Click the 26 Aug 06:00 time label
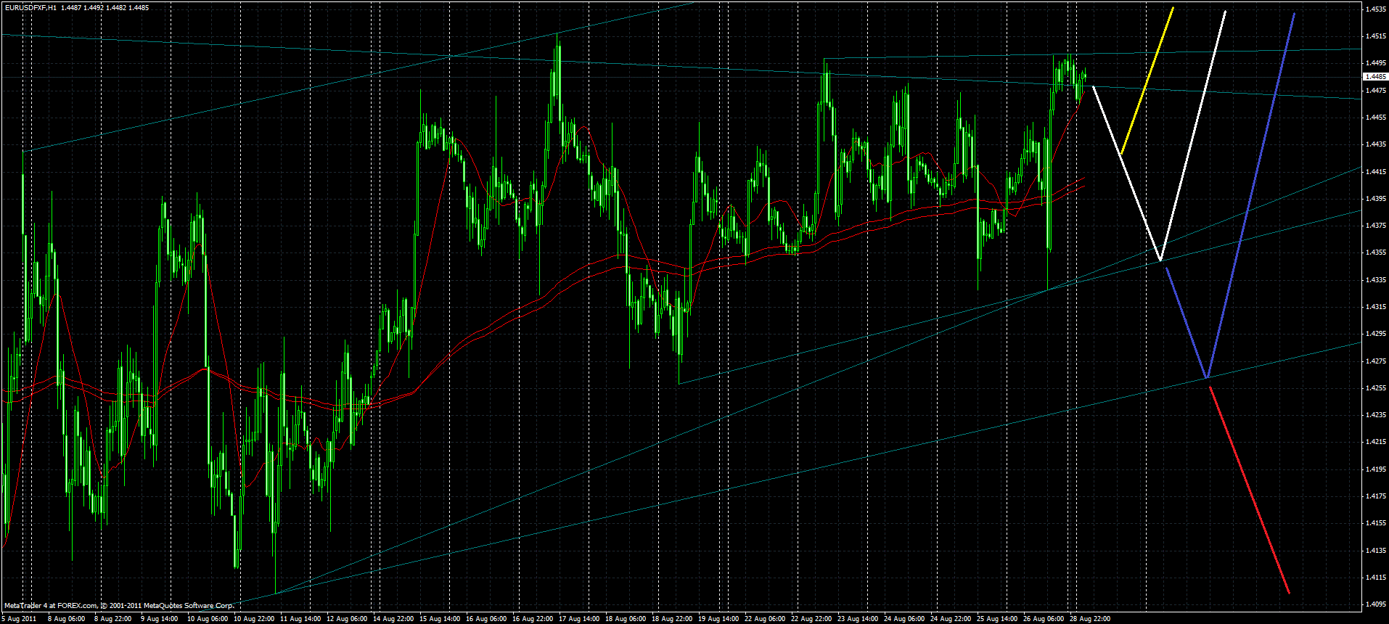This screenshot has height=624, width=1389. point(1044,619)
